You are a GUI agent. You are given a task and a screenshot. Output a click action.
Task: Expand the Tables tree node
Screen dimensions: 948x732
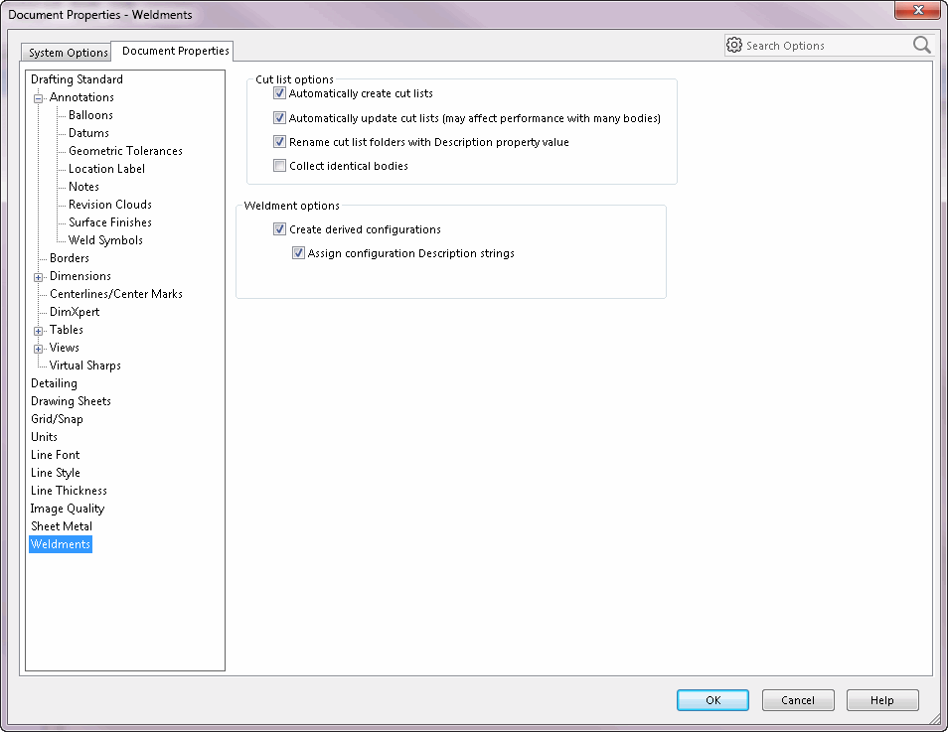[x=38, y=331]
